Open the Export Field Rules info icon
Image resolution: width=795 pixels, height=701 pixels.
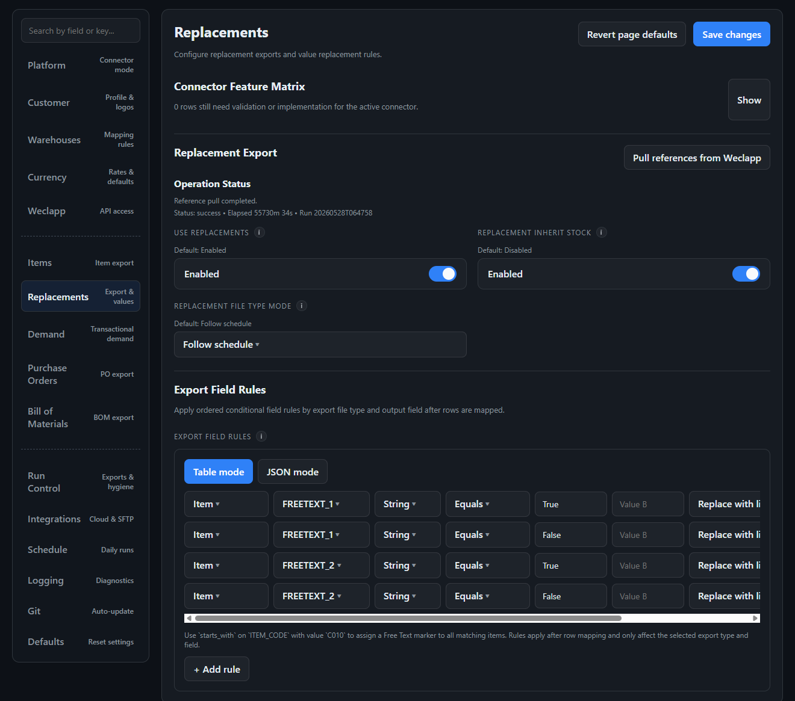261,436
